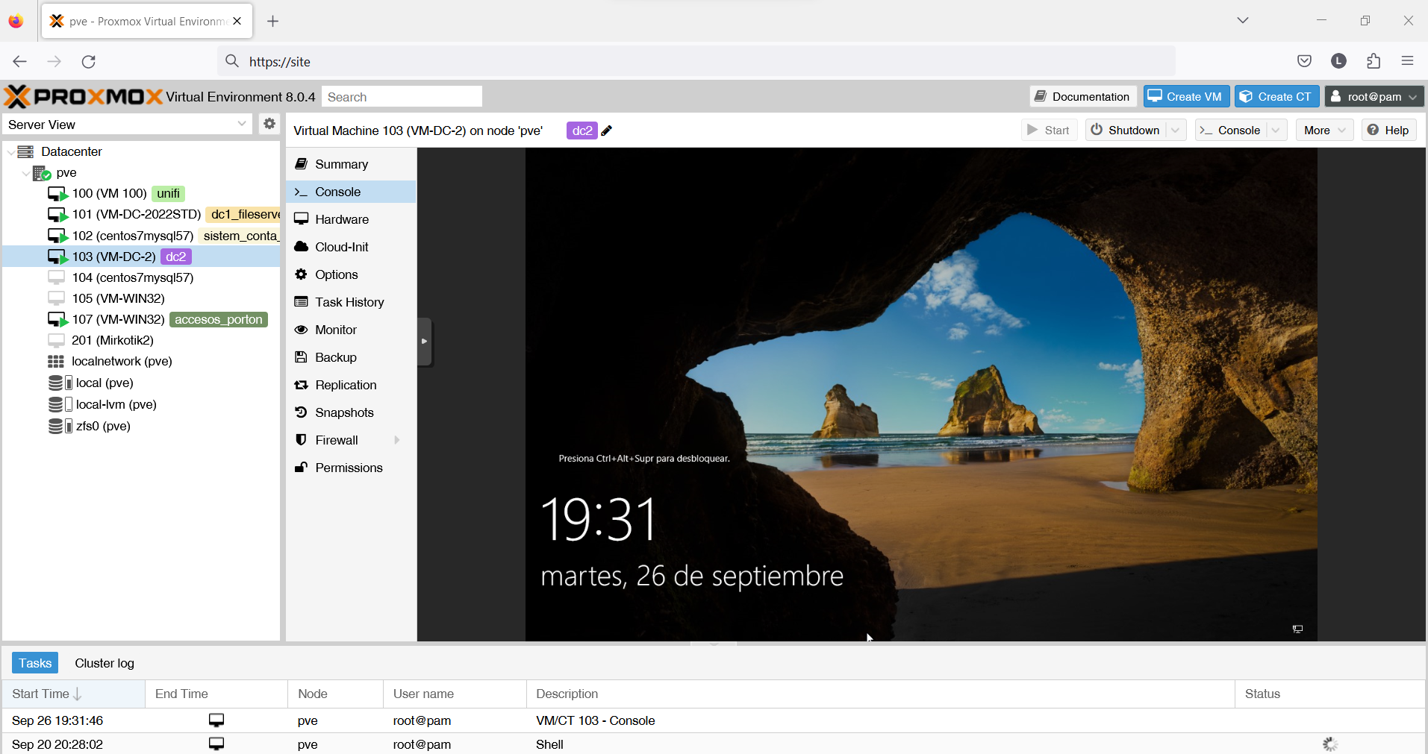Click the dc2 tag in the VM header
The image size is (1428, 754).
pos(582,131)
